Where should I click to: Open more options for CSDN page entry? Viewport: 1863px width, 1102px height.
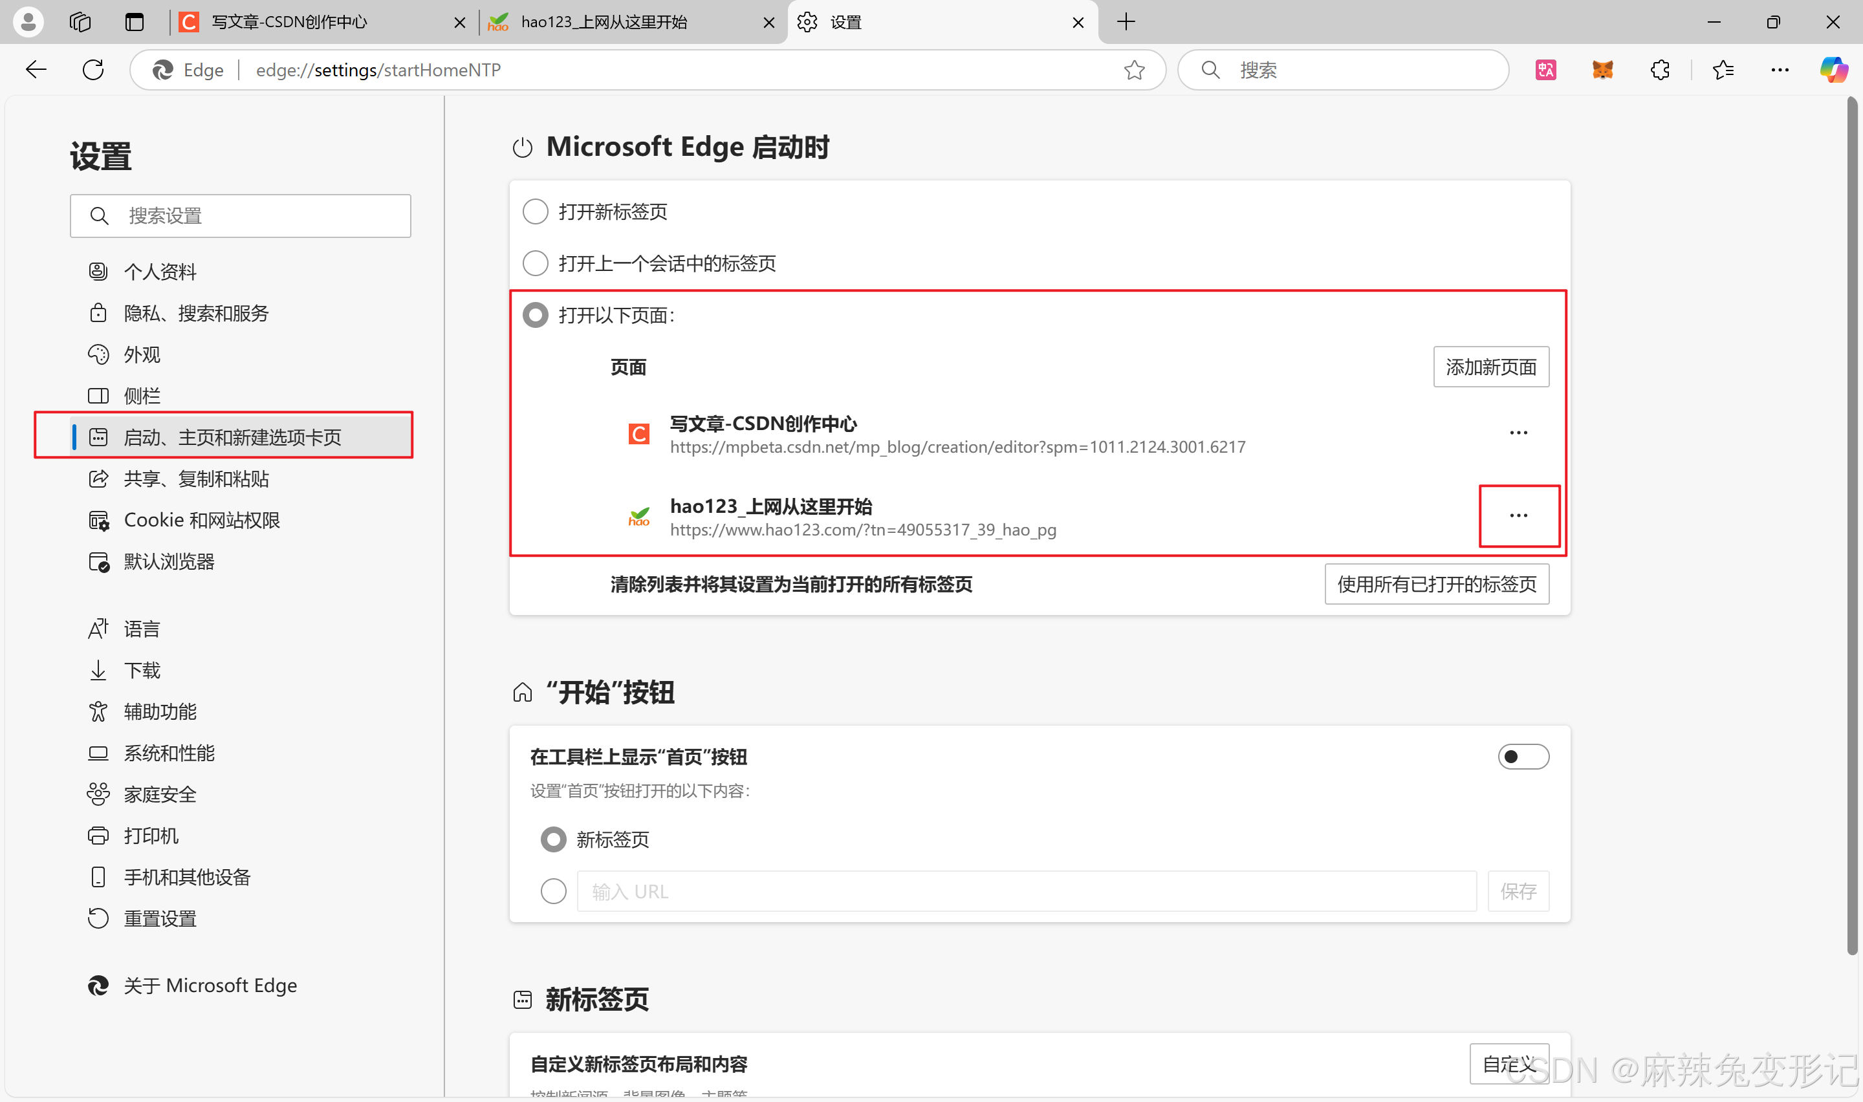(1518, 433)
